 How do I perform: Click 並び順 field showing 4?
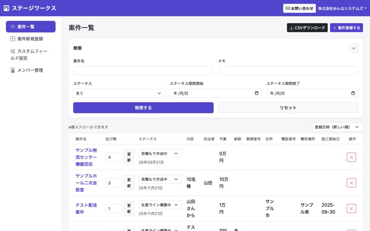[x=114, y=157]
